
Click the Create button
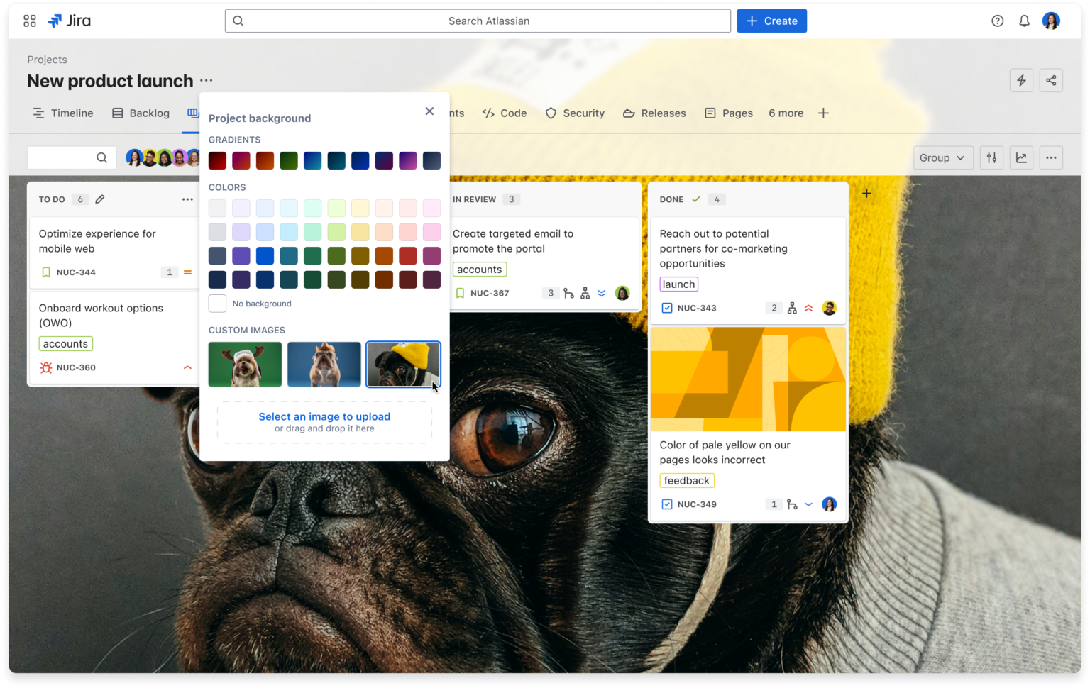click(771, 21)
